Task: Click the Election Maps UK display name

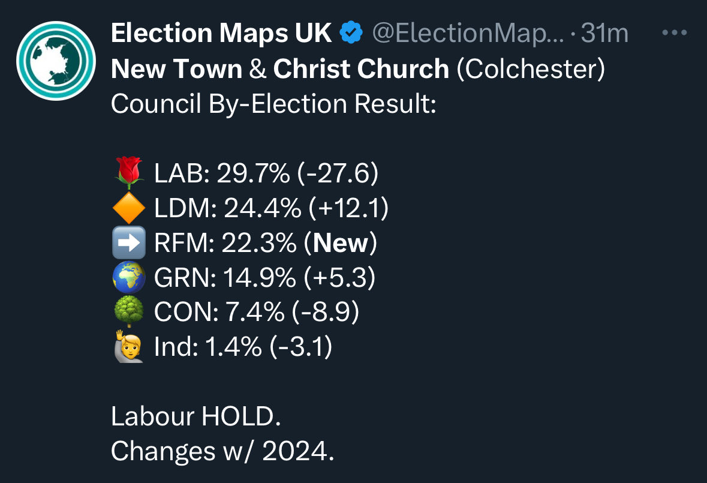Action: [221, 33]
